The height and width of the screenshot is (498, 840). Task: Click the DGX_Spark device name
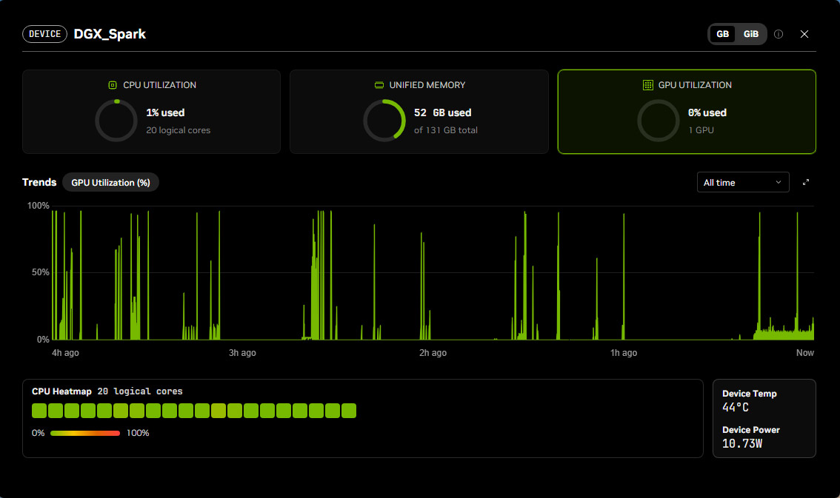click(x=110, y=34)
